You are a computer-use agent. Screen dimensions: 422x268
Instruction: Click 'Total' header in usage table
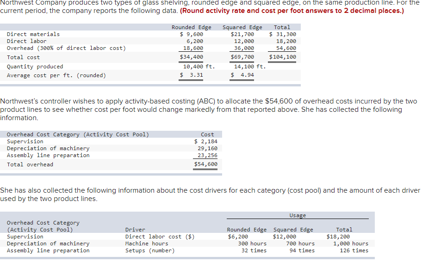click(x=344, y=230)
